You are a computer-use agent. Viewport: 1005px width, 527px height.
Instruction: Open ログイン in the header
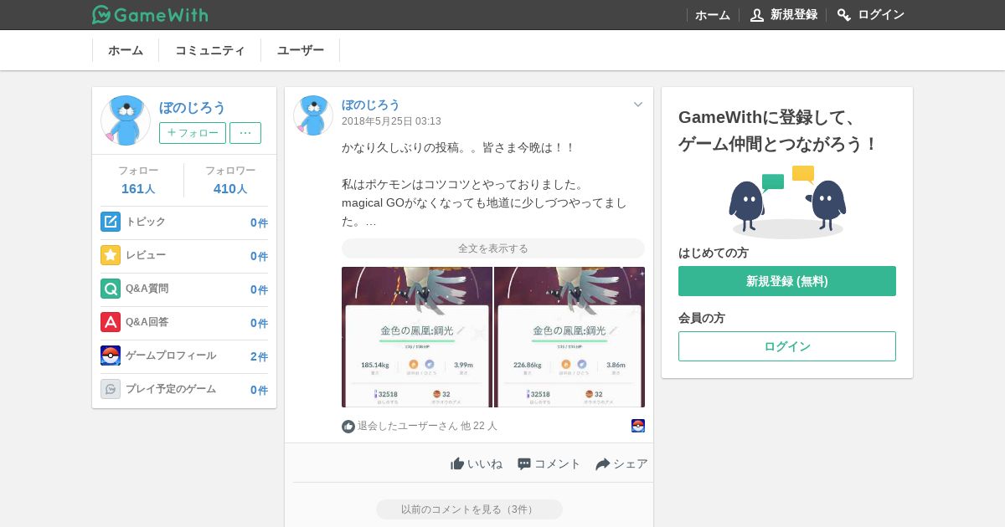click(881, 15)
